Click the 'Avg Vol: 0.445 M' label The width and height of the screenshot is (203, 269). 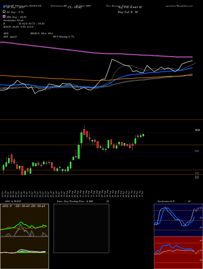pyautogui.click(x=130, y=7)
